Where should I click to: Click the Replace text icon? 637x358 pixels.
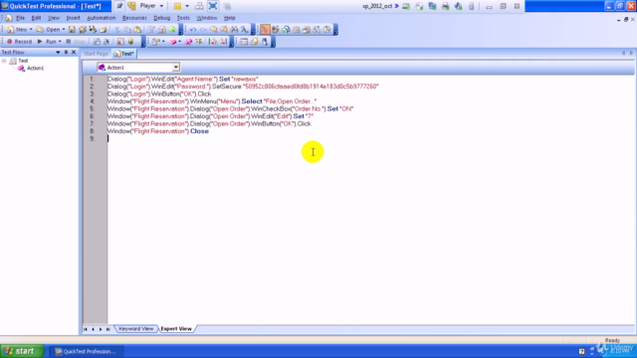tap(245, 29)
